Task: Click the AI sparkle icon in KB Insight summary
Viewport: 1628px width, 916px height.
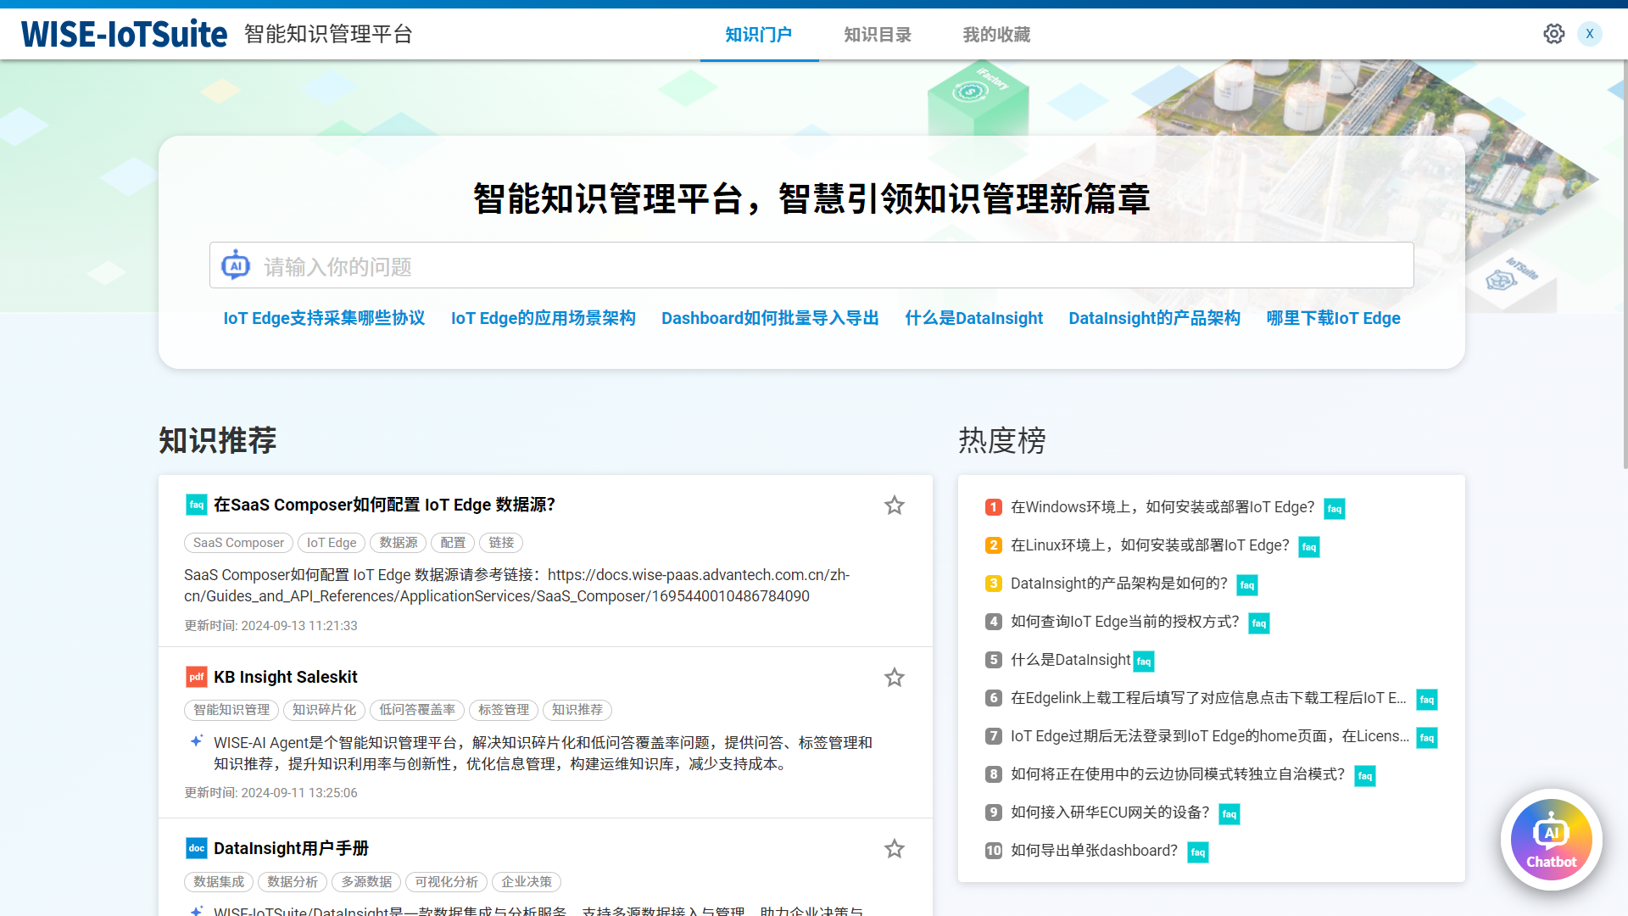Action: [x=196, y=742]
